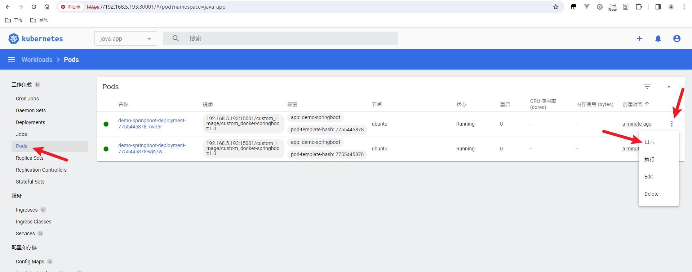Open the java-app namespace dropdown
The image size is (692, 272).
pyautogui.click(x=125, y=38)
